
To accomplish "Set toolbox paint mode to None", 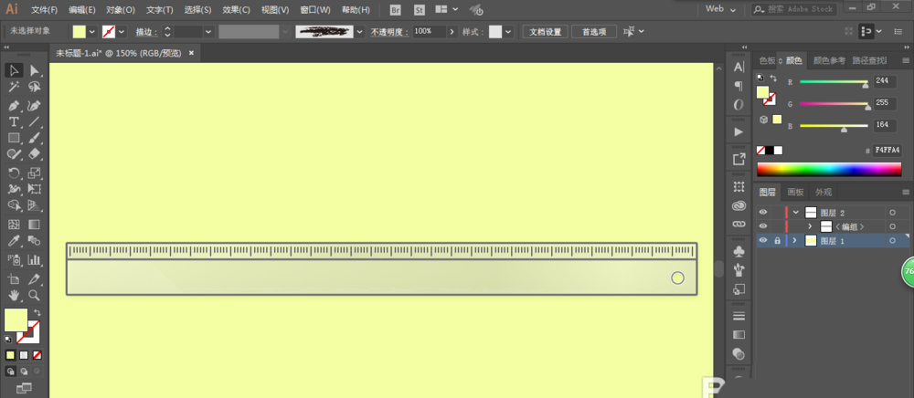I will point(37,355).
